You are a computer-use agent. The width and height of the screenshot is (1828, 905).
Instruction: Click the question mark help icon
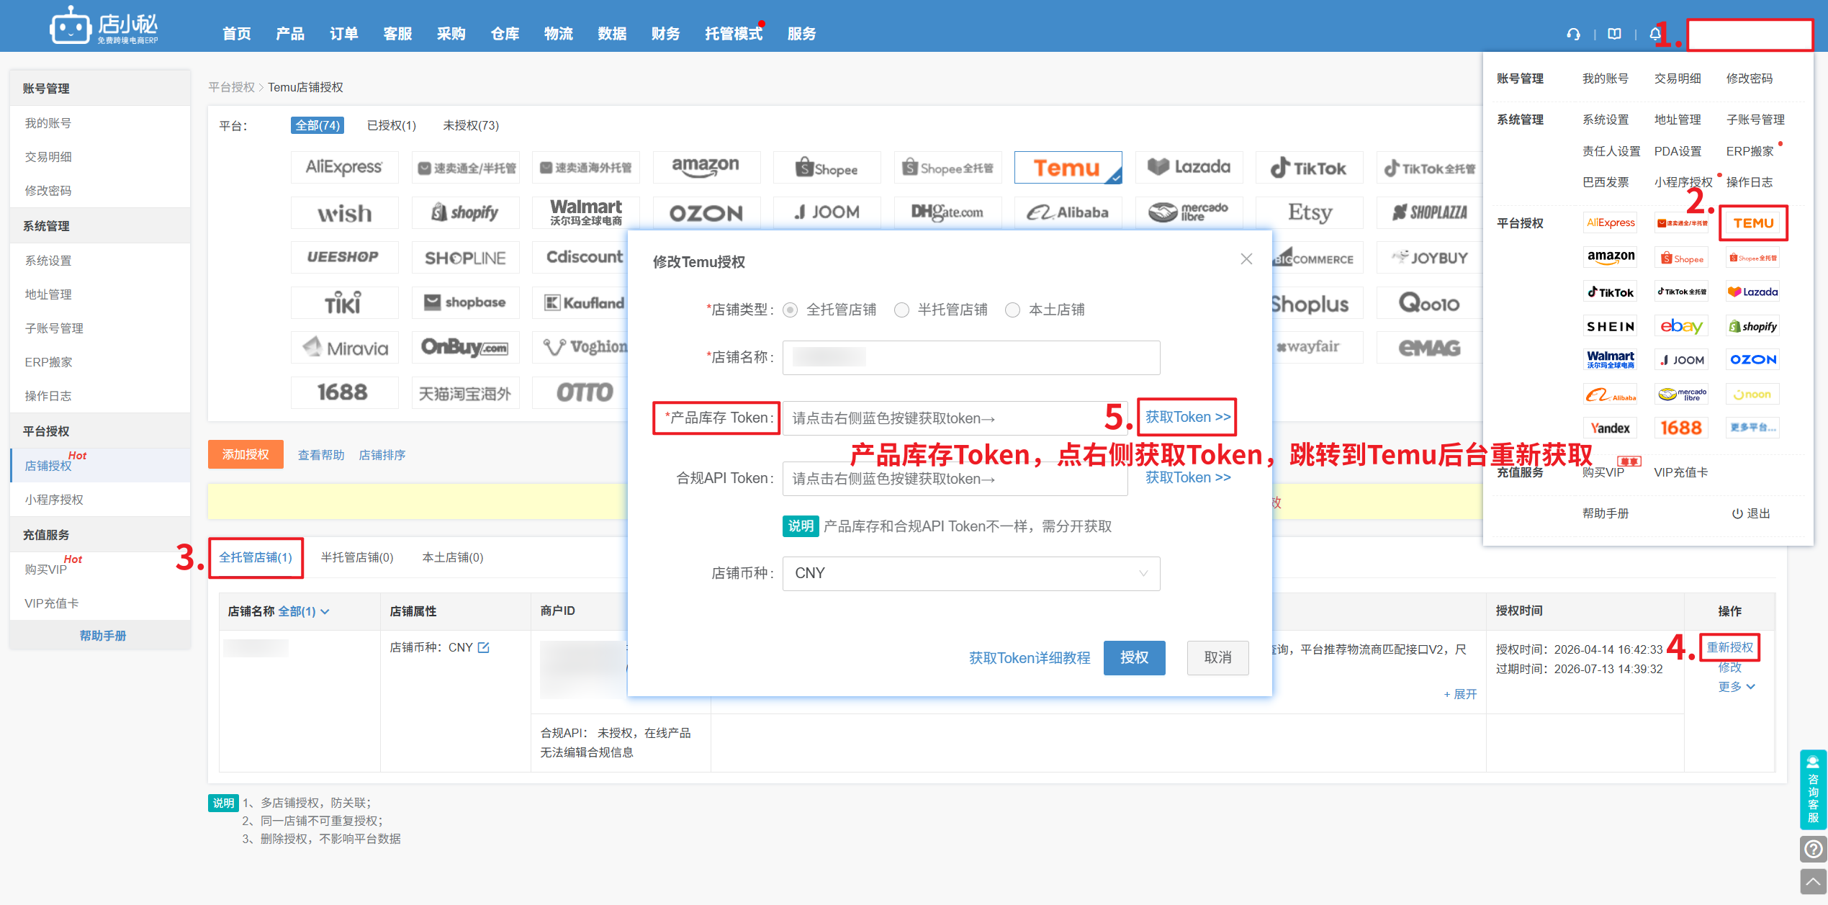click(x=1813, y=850)
